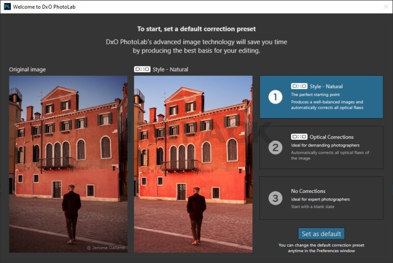393x263 pixels.
Task: Close the Welcome to DxO PhotoLab dialog
Action: coord(385,7)
